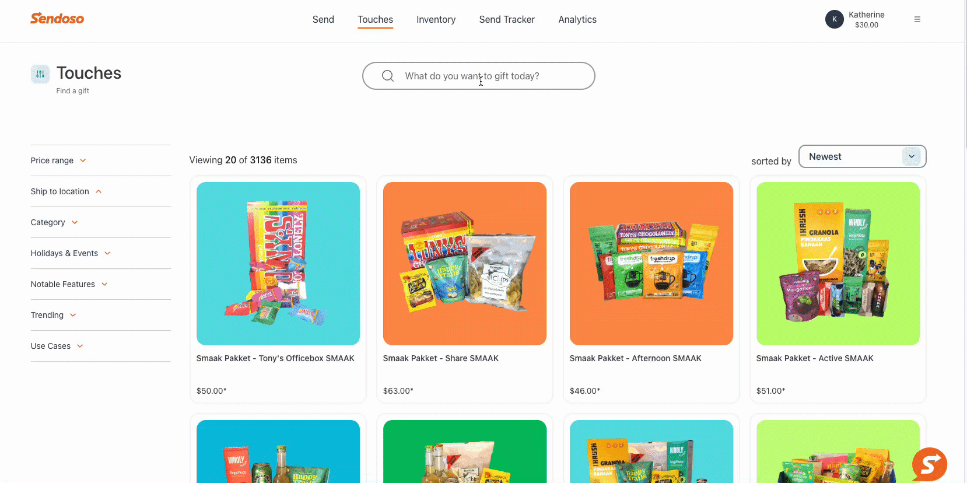Collapse the Ship to location filter

coord(66,191)
